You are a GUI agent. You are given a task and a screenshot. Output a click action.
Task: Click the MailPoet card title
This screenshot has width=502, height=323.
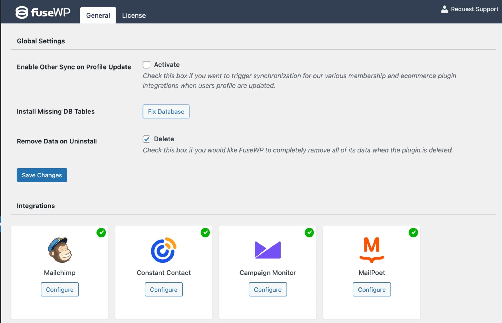[x=372, y=273]
